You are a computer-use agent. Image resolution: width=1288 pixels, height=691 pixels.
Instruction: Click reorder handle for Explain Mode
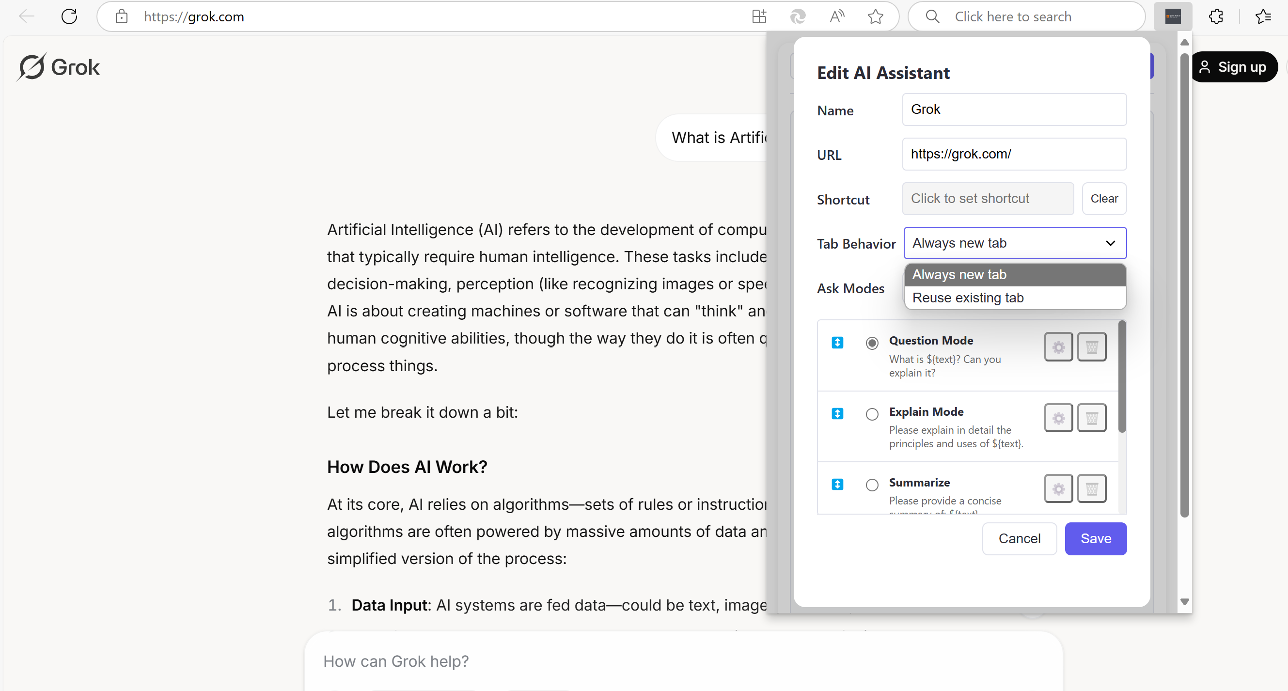coord(837,413)
